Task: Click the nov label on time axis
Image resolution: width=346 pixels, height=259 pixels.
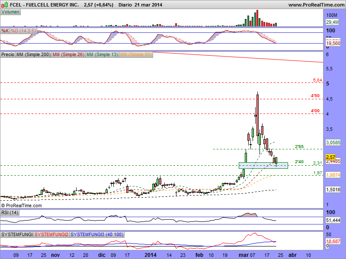Action: 55,255
